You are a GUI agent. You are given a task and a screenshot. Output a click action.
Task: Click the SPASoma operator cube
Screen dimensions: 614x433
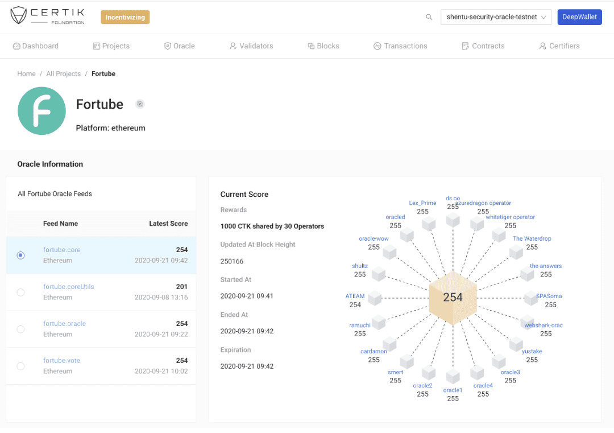point(531,298)
